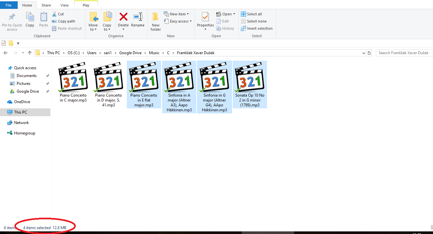The height and width of the screenshot is (234, 433).
Task: Paste from the clipboard
Action: point(43,20)
